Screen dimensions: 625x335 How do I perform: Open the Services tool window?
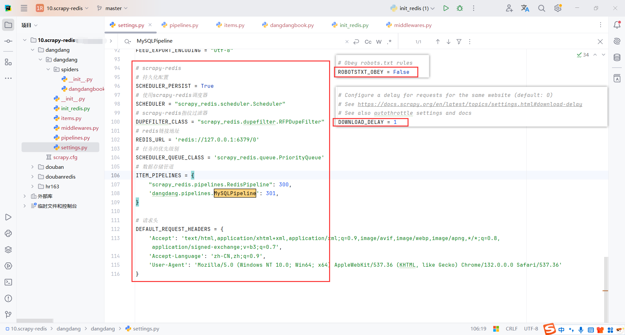point(8,266)
